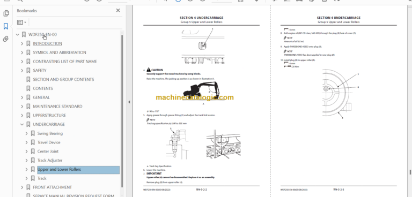Click the bookmark icon beside SAFETY
Viewport: 412px width, 197px height.
[28, 70]
